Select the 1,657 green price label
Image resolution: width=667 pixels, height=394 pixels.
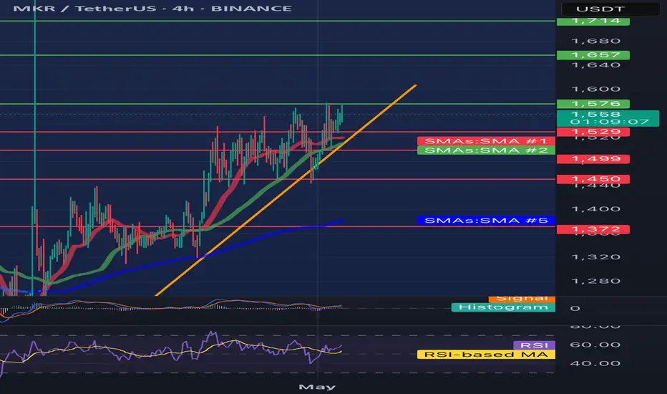click(x=593, y=55)
